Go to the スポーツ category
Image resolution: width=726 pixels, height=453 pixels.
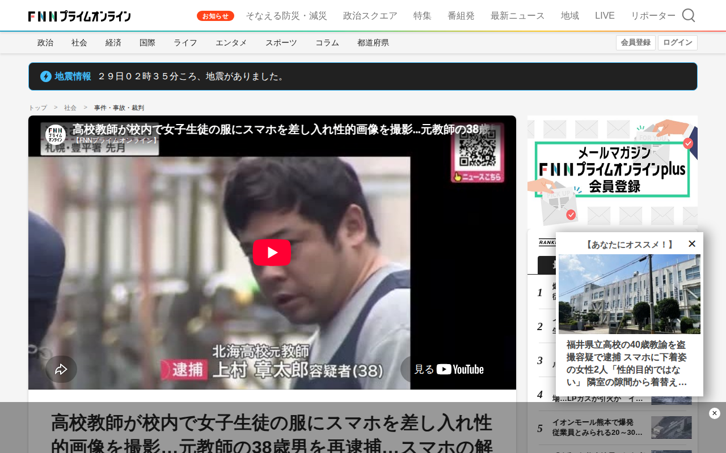[x=281, y=42]
